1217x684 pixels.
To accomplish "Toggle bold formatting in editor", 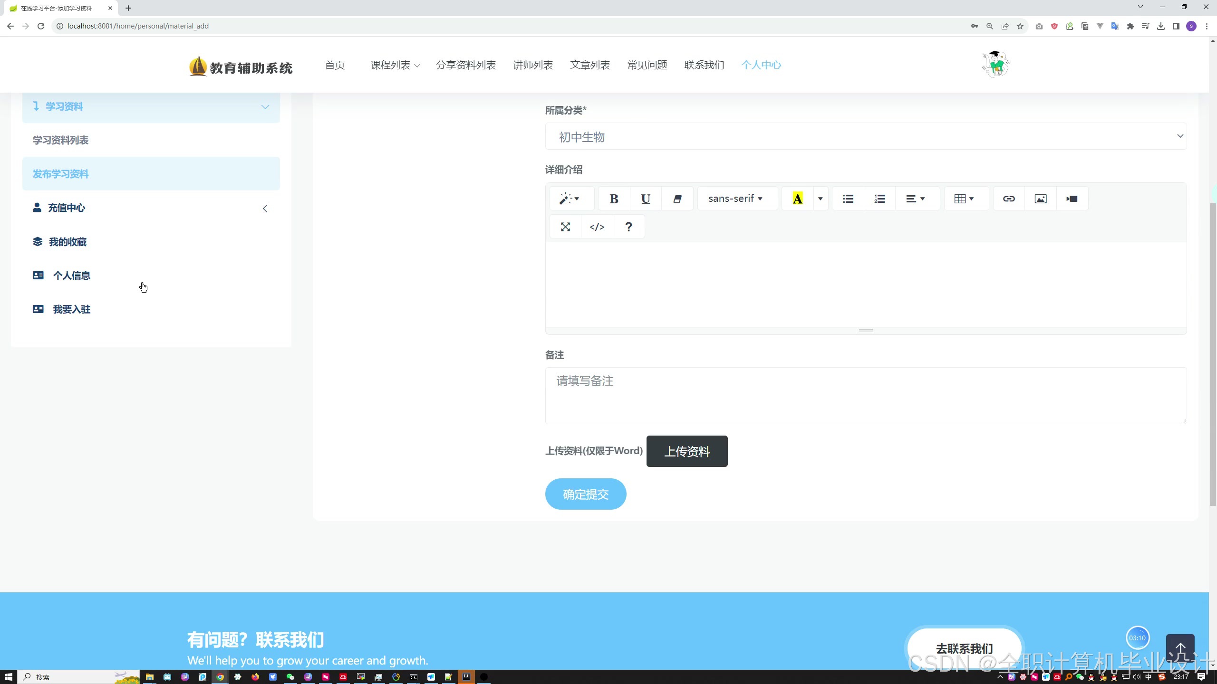I will 614,199.
